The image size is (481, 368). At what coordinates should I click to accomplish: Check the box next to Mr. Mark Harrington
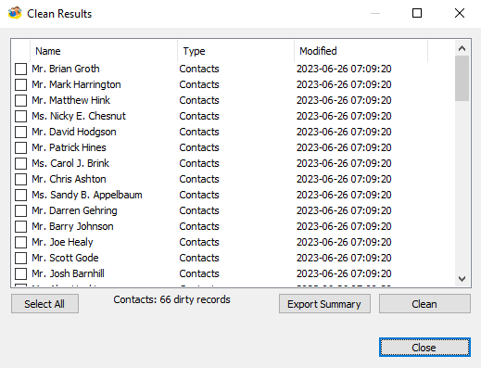pyautogui.click(x=20, y=84)
